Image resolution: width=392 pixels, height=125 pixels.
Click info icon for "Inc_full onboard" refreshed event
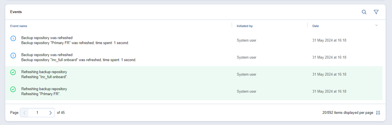point(13,56)
